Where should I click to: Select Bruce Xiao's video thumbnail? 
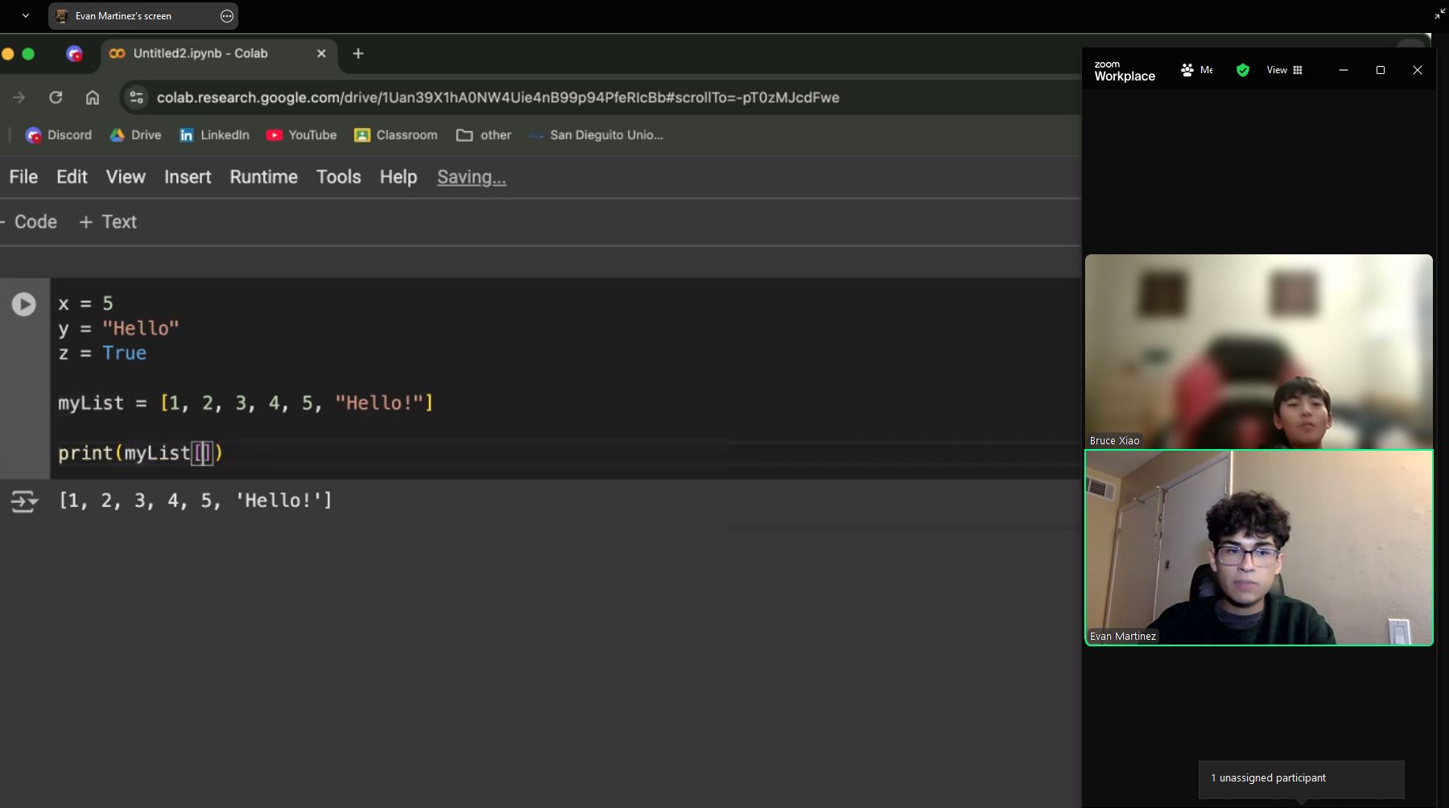tap(1258, 351)
